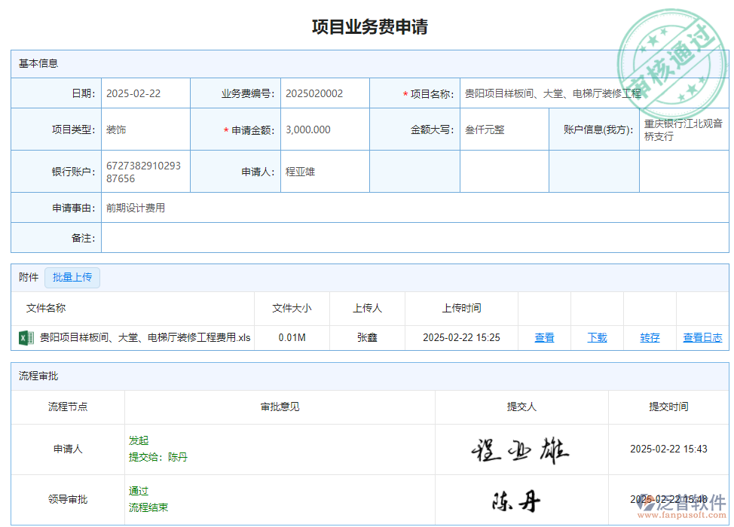The width and height of the screenshot is (734, 527).
Task: Click the 流程结束 link in leader approval row
Action: tap(147, 506)
